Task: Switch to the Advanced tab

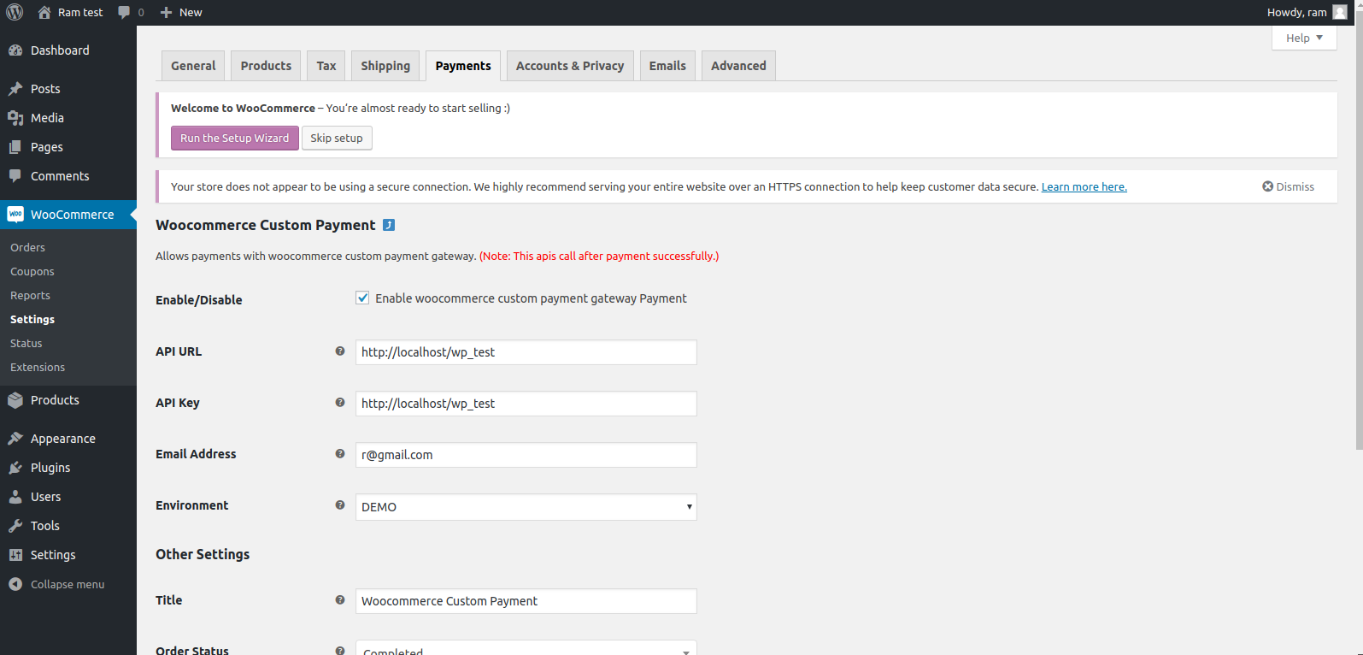Action: (738, 66)
